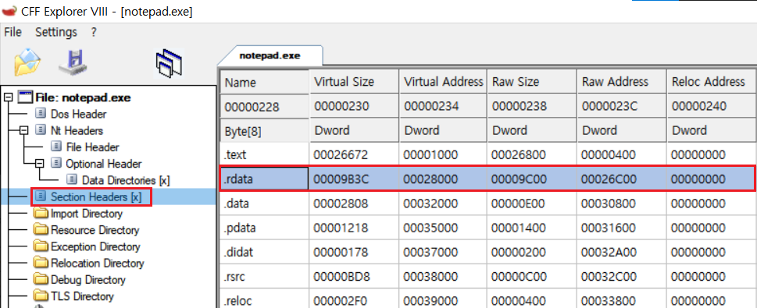
Task: Select the .data section name cell
Action: [x=264, y=204]
